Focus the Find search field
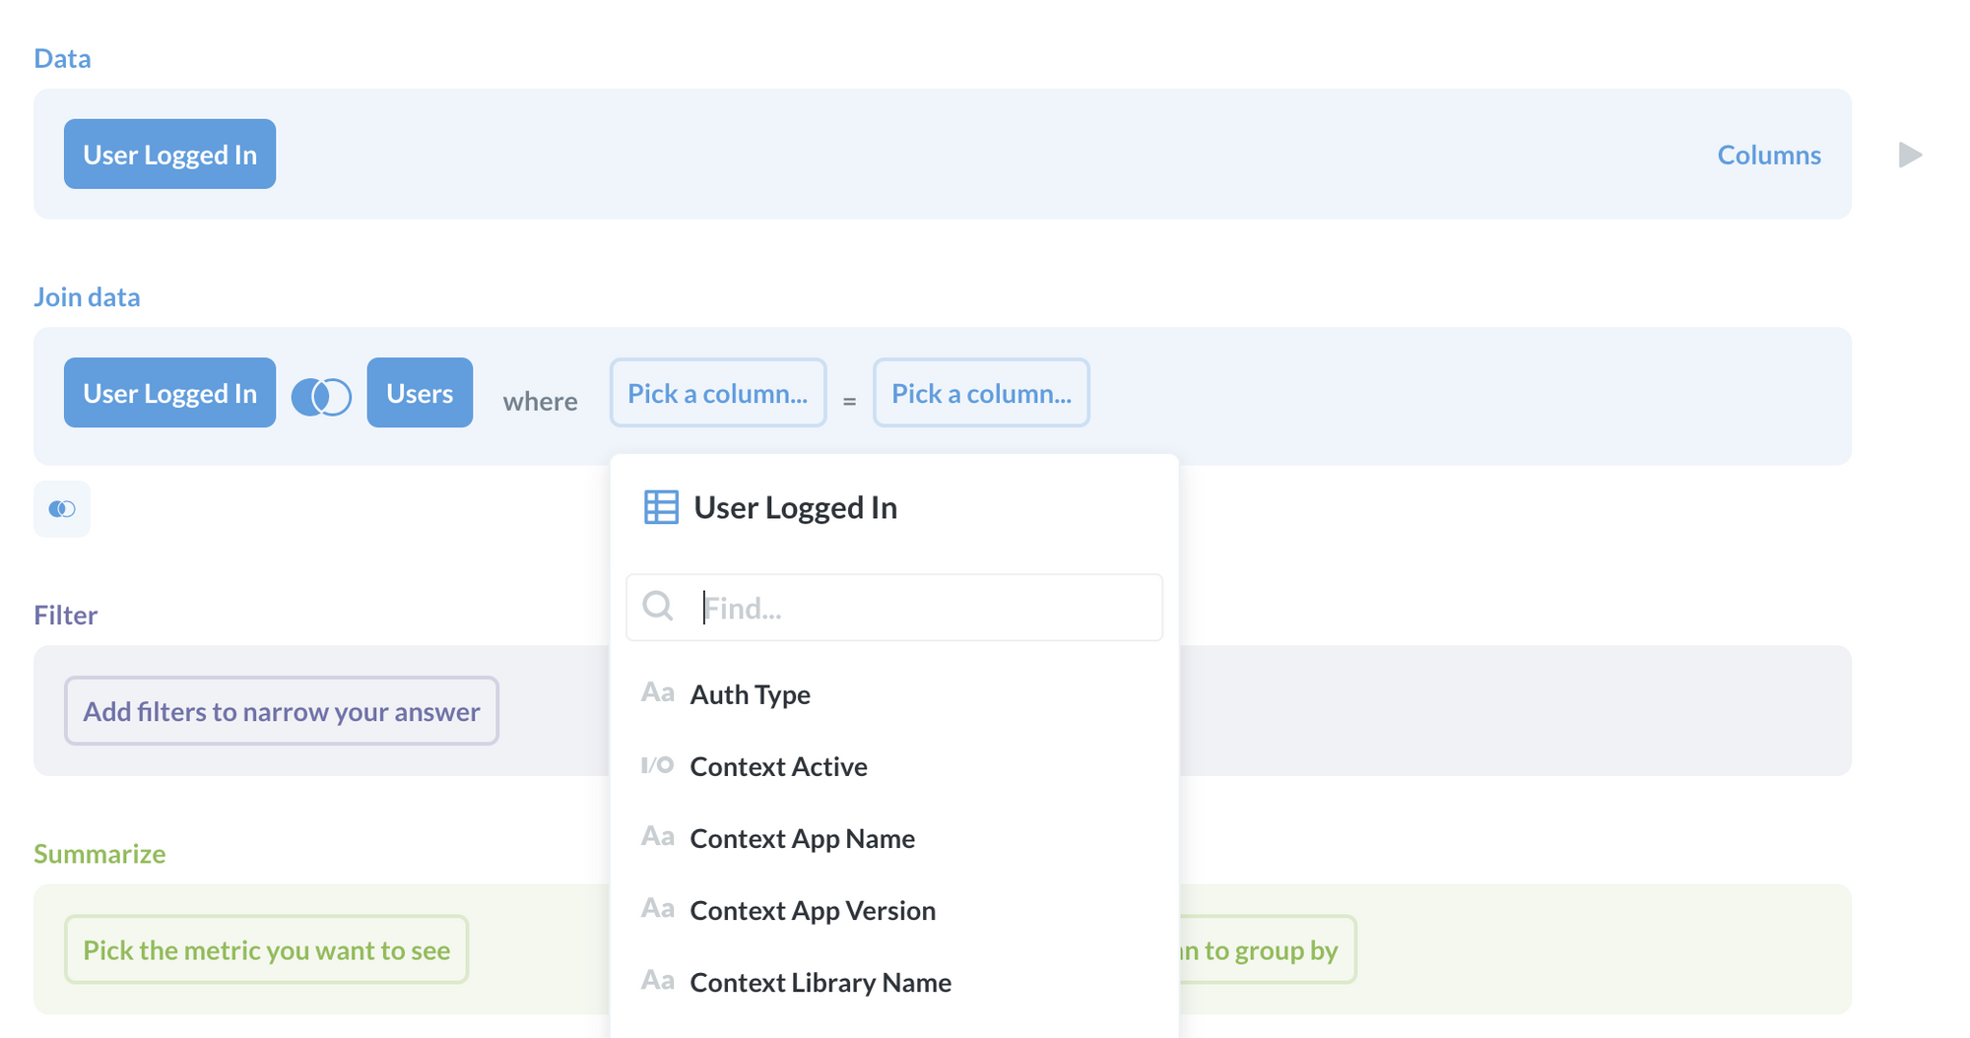The height and width of the screenshot is (1038, 1970). coord(926,608)
